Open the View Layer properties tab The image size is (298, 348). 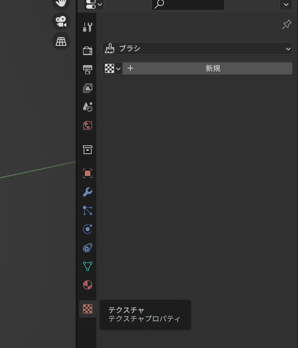click(x=88, y=88)
